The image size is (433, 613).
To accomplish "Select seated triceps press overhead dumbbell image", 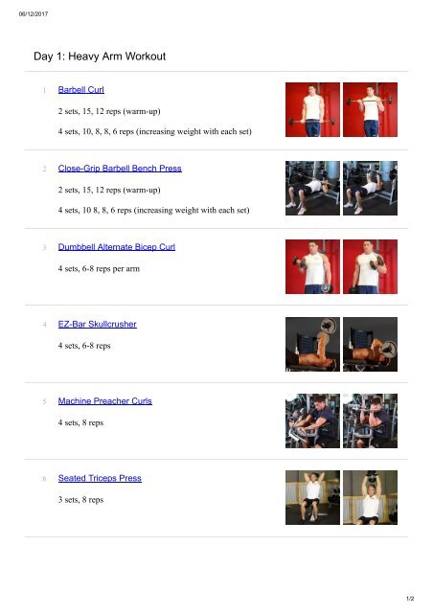I will [370, 497].
